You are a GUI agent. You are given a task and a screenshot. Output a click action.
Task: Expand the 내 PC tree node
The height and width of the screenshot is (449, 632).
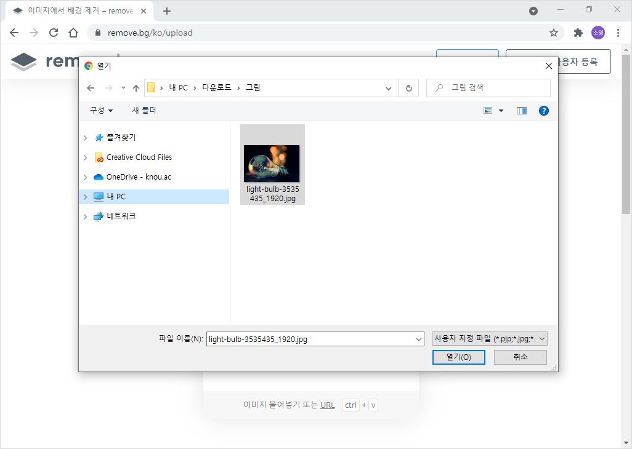(x=86, y=197)
